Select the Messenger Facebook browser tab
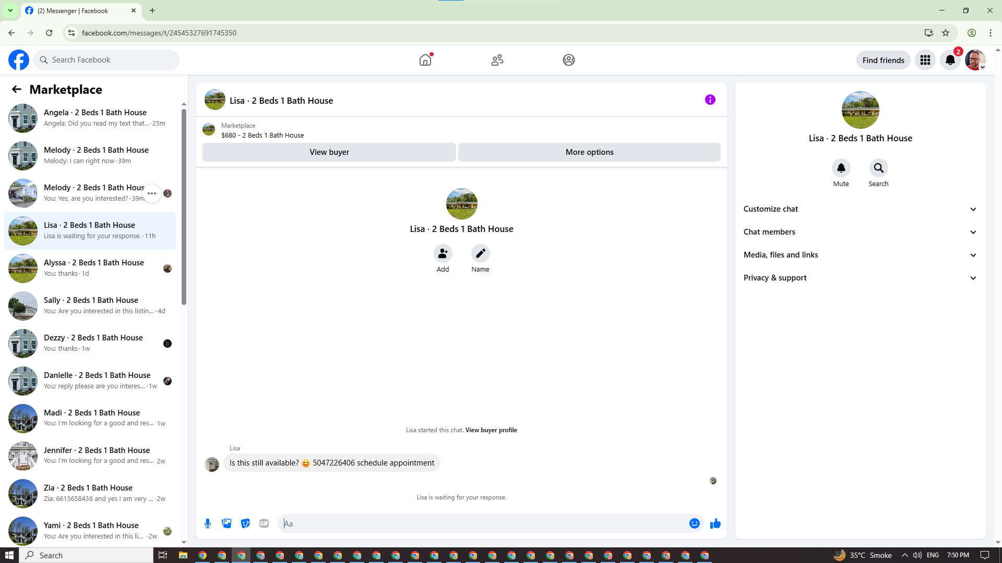The image size is (1002, 563). pos(81,10)
